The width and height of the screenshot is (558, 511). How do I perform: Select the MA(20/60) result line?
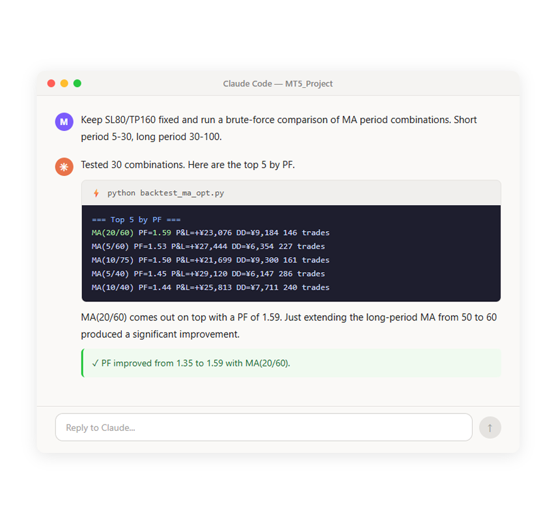click(x=211, y=233)
